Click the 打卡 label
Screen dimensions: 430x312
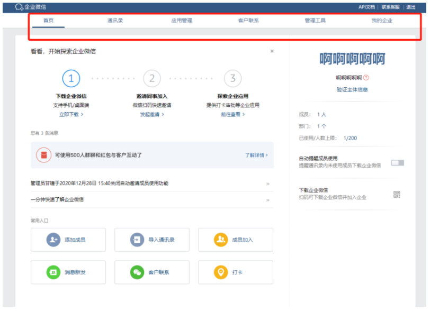coord(237,272)
